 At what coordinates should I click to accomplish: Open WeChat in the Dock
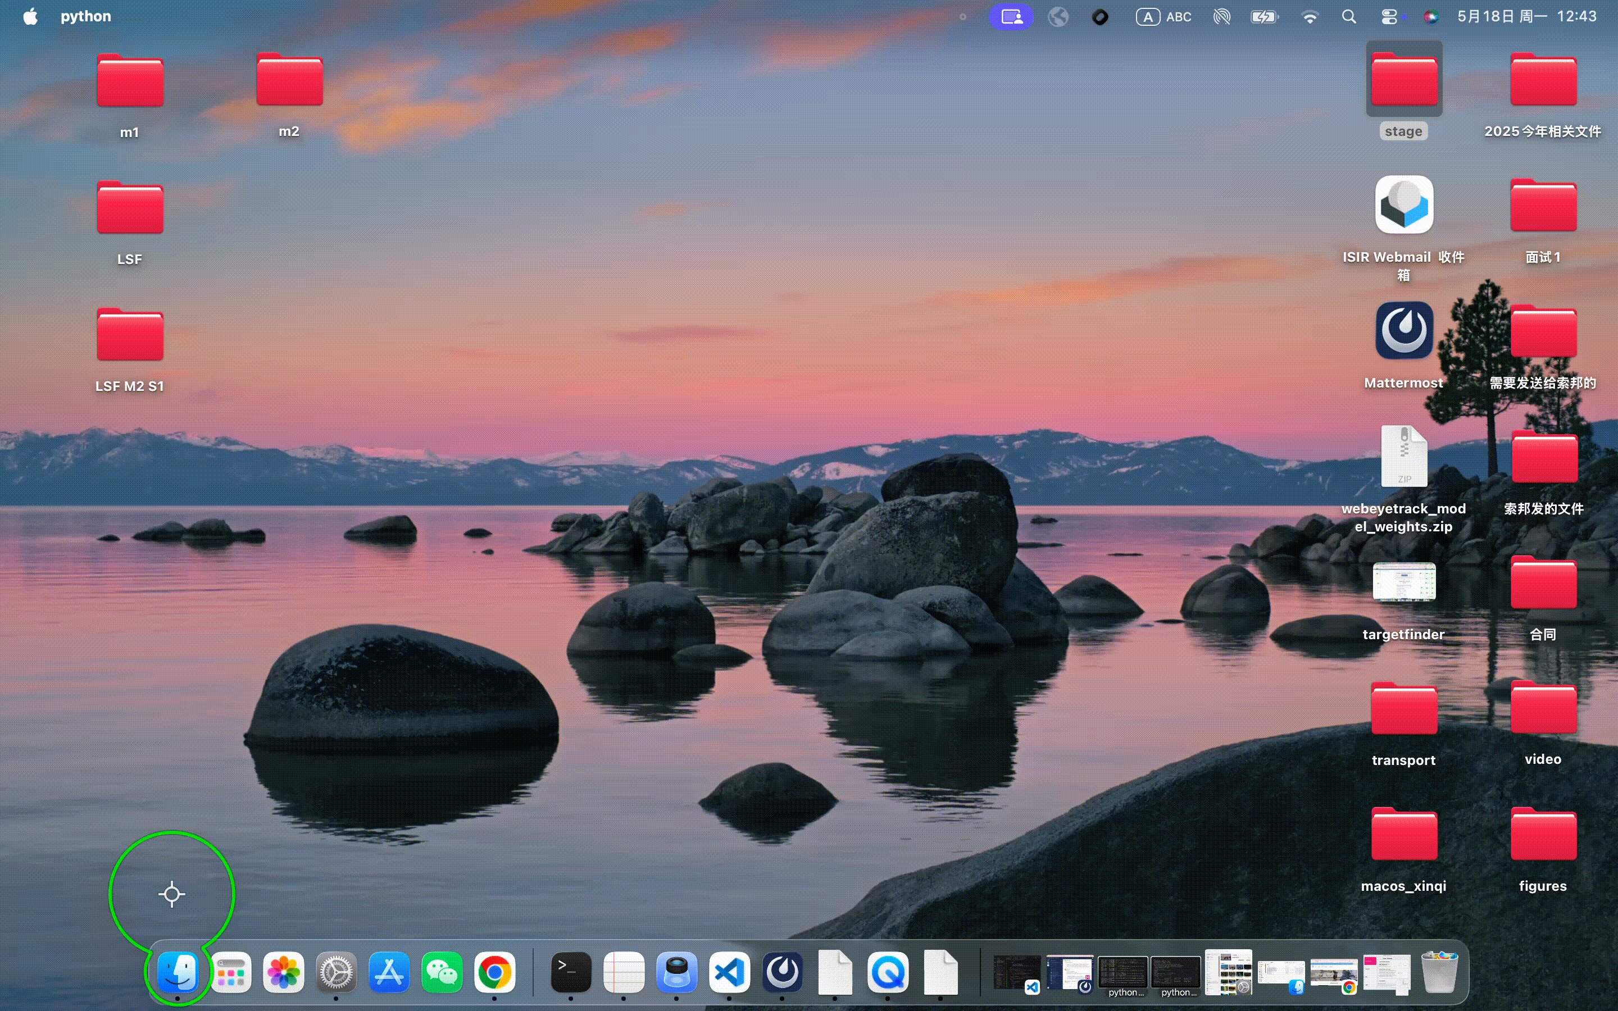coord(442,972)
